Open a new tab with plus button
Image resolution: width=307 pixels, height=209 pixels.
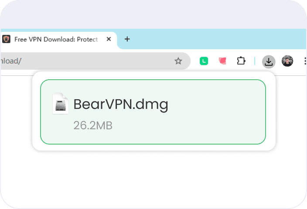coord(127,39)
